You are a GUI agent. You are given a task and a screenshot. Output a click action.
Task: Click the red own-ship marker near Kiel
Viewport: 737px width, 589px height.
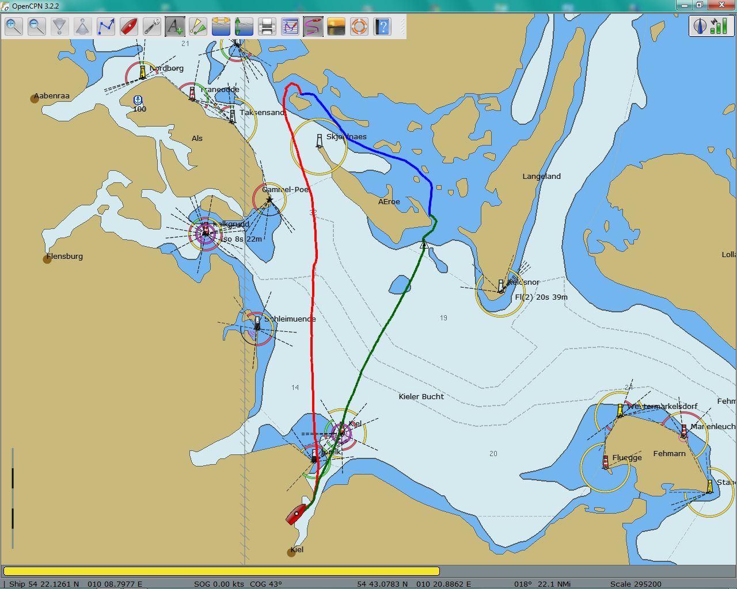(297, 514)
